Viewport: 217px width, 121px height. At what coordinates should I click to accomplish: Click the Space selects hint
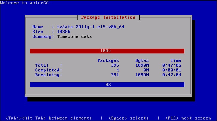128,118
